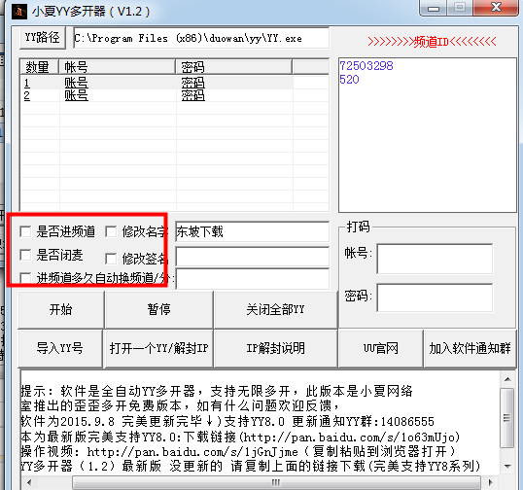Click channel ID 520 in the list
Screen dimensions: 523x490
click(x=349, y=80)
